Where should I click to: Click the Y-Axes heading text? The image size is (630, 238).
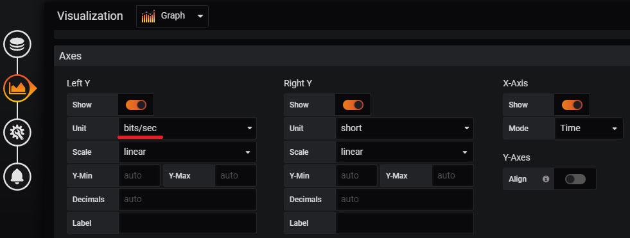tap(516, 157)
